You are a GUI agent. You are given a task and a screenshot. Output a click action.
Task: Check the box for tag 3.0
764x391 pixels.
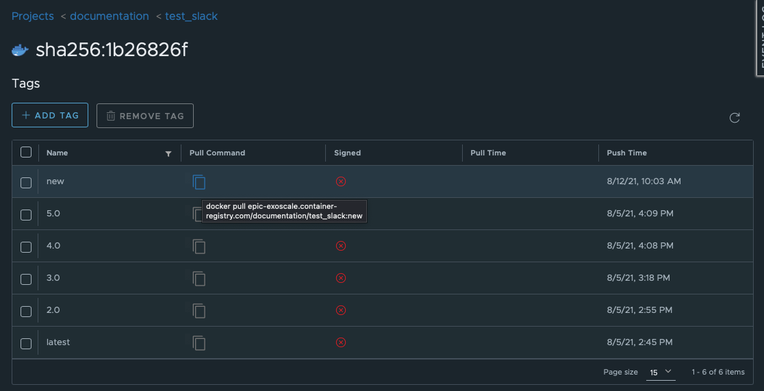[26, 279]
